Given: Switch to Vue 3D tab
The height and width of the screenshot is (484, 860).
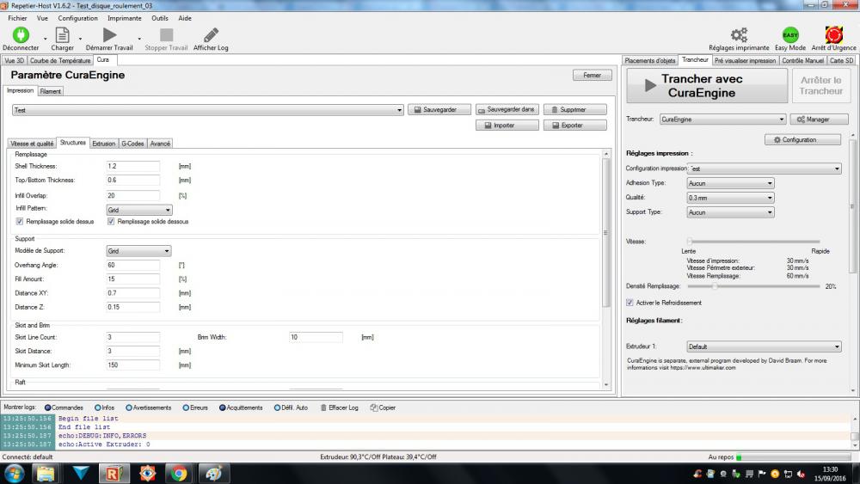Looking at the screenshot, I should coord(15,60).
